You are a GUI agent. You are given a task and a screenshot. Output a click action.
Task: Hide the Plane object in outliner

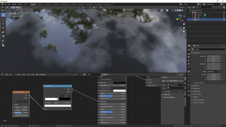tap(224, 19)
